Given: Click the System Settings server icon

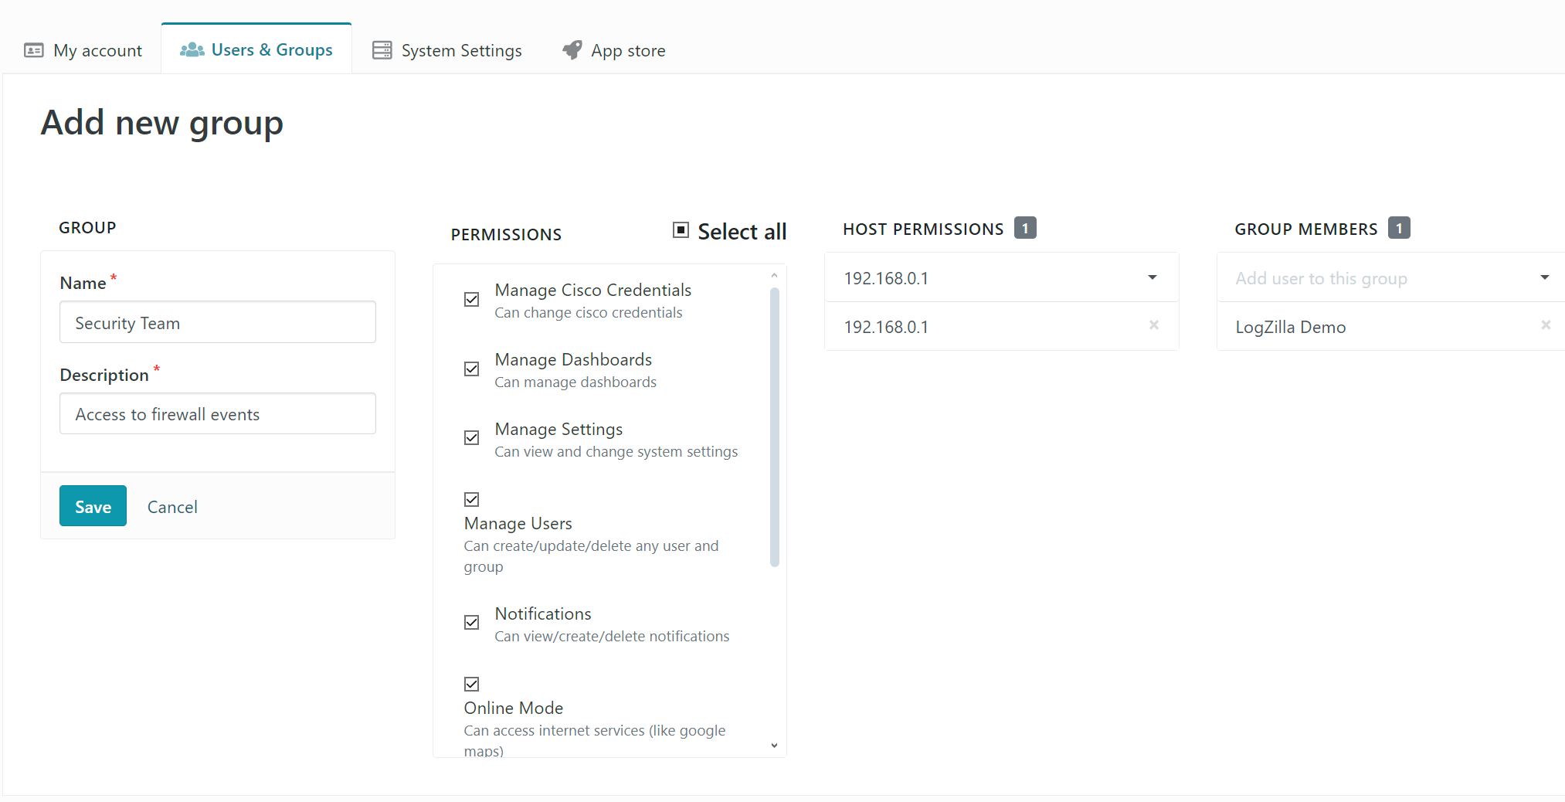Looking at the screenshot, I should pos(381,49).
